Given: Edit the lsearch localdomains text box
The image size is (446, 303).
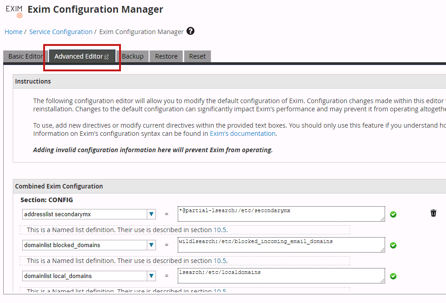Looking at the screenshot, I should (281, 276).
